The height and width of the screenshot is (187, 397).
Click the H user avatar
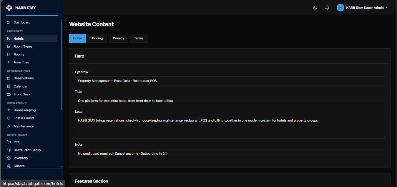(x=340, y=8)
